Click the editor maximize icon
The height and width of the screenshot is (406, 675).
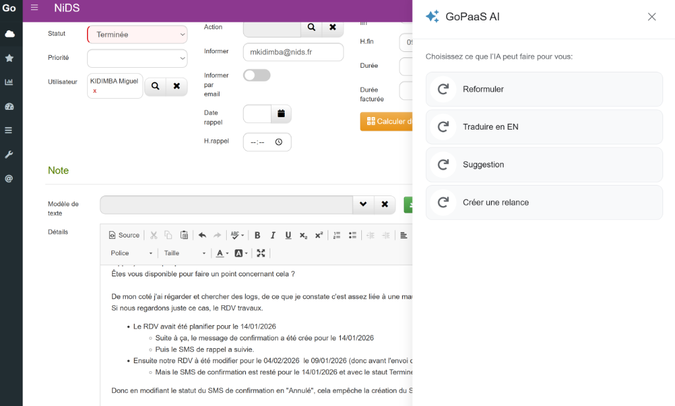coord(261,253)
